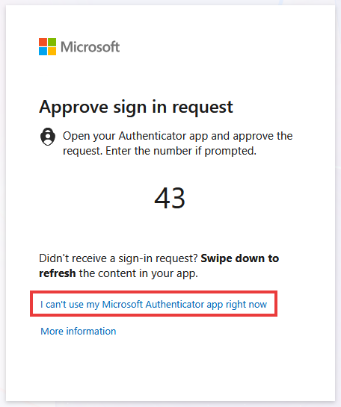
Task: Click 'the content in your app' text
Action: [x=138, y=273]
